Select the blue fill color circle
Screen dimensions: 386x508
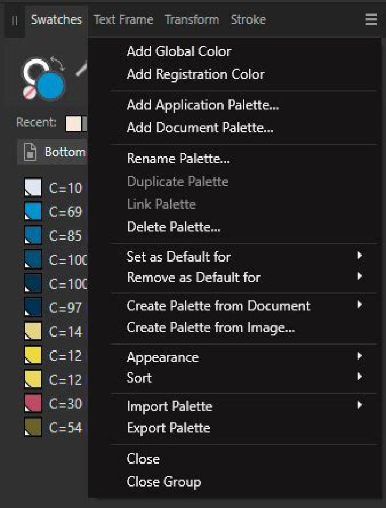(x=50, y=86)
